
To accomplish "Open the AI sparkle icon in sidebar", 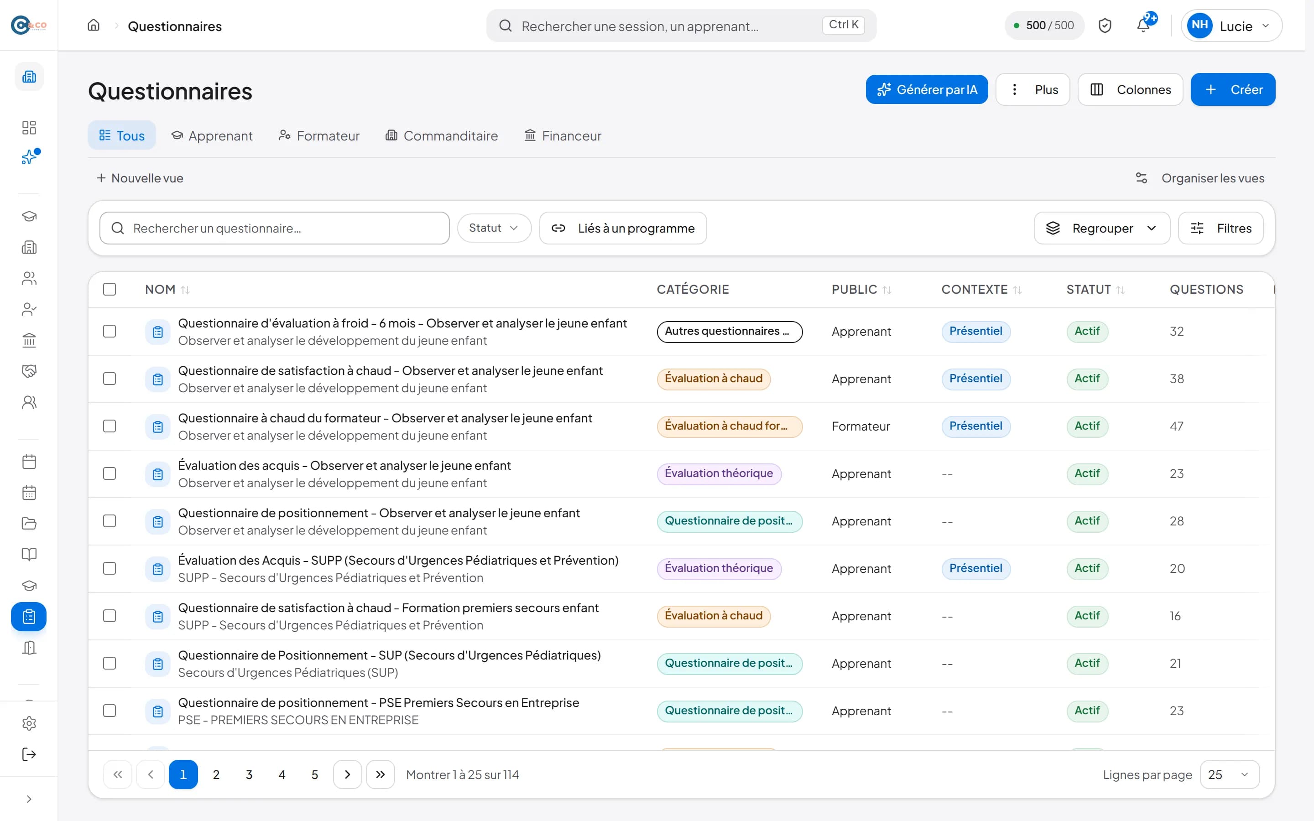I will 29,157.
